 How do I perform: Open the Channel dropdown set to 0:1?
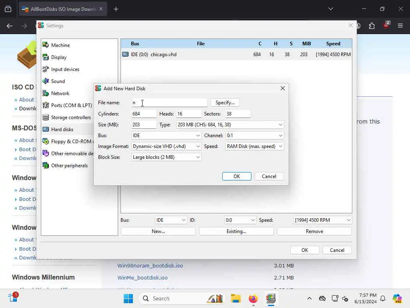(255, 136)
